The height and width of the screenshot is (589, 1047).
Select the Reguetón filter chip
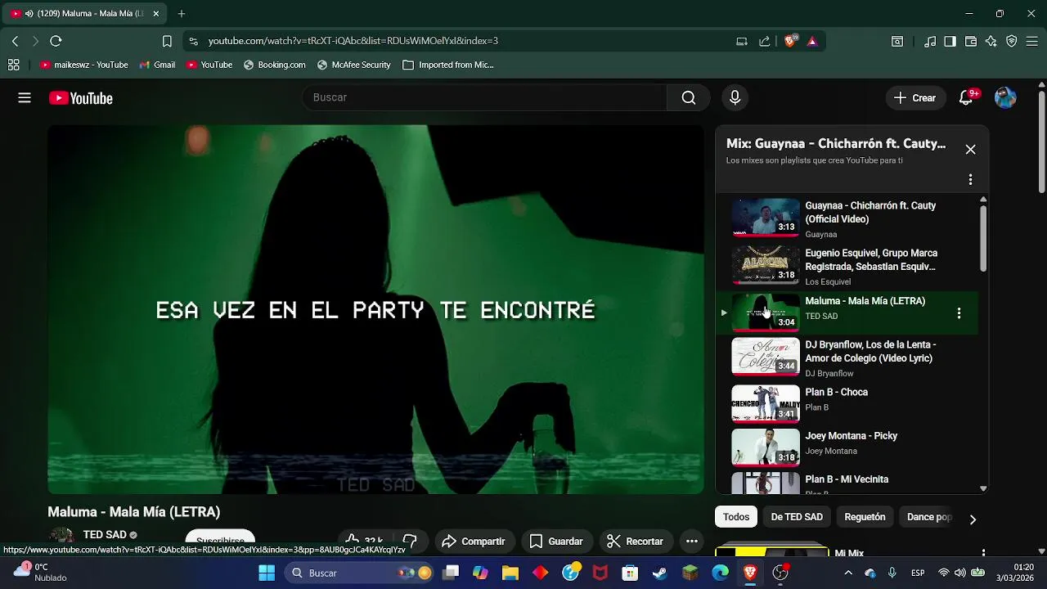click(x=865, y=517)
